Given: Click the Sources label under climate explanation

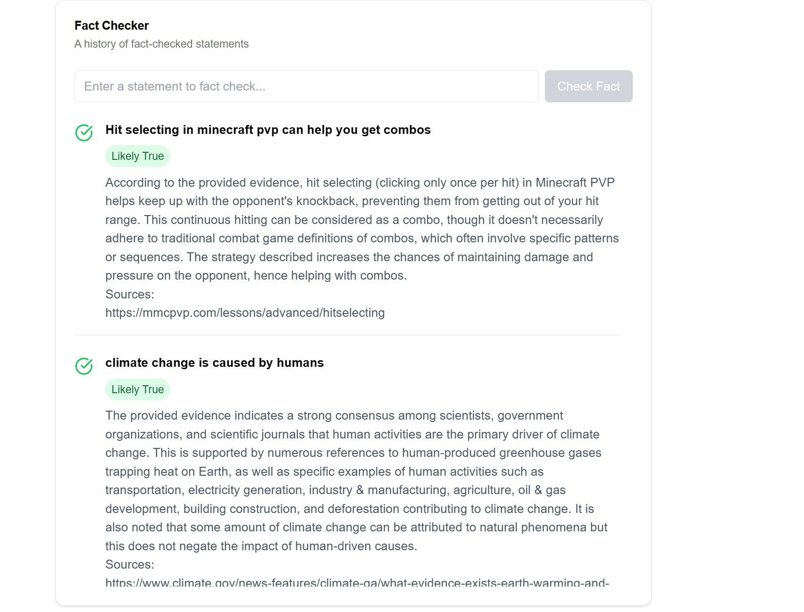Looking at the screenshot, I should pos(130,564).
